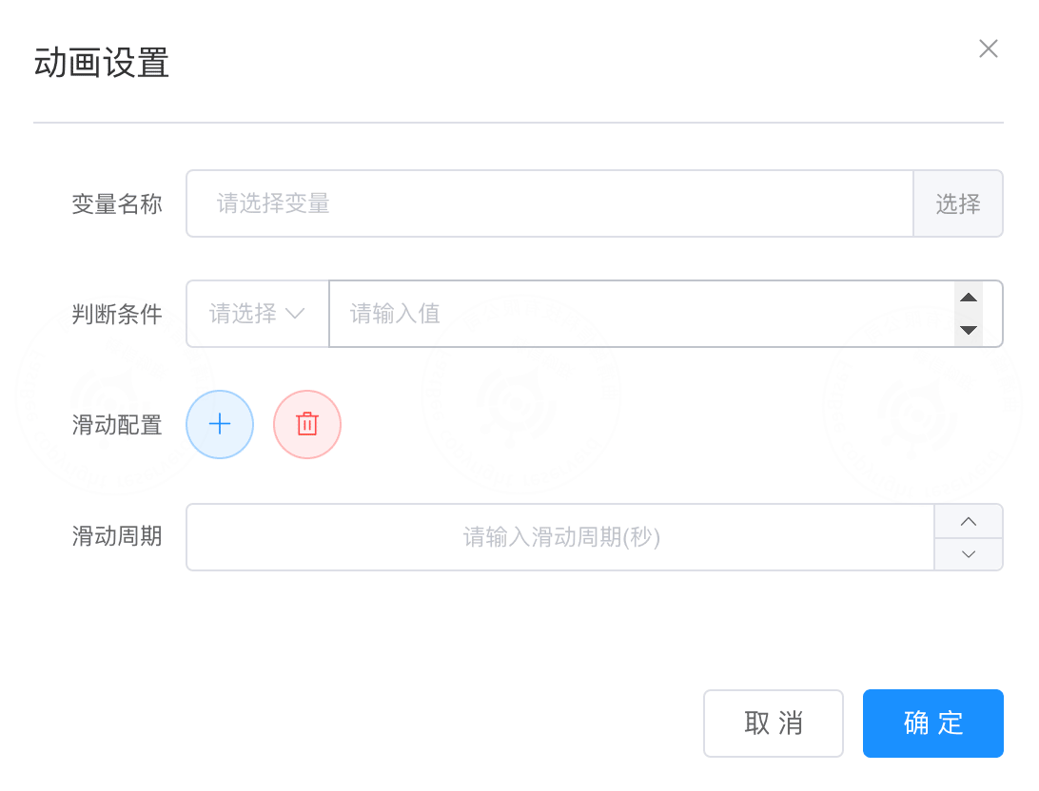Screen dimensions: 1039x791
Task: Cancel the dialog with 取消
Action: [774, 723]
